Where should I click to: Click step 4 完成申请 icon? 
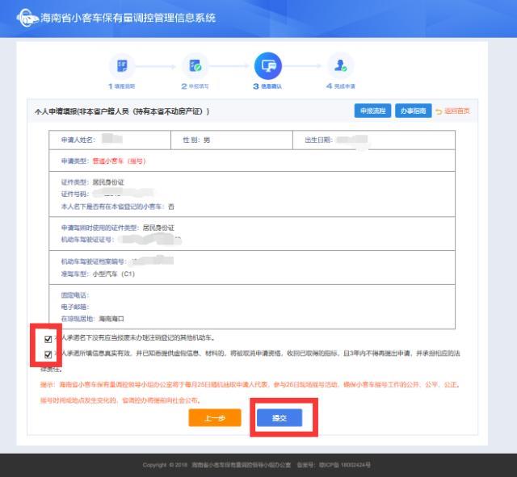point(340,66)
